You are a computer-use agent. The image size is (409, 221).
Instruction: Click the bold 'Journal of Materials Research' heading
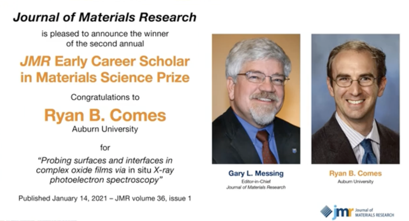(x=105, y=17)
